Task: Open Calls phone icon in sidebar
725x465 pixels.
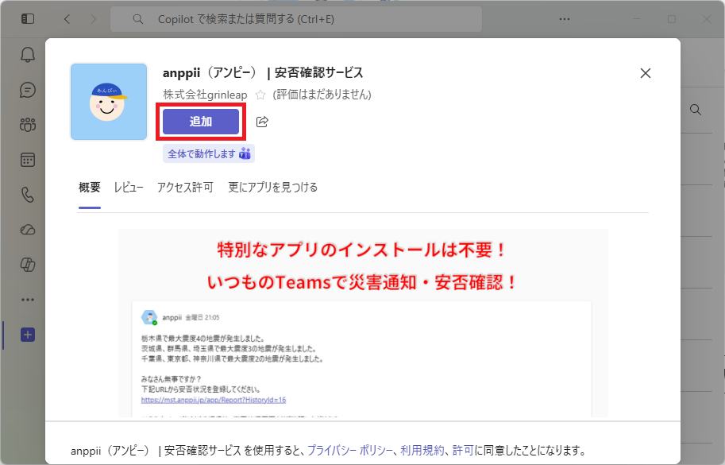Action: (x=28, y=195)
